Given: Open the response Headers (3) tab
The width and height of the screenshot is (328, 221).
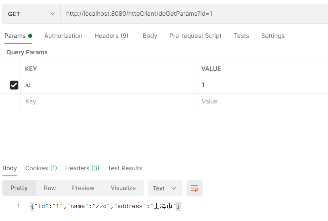Looking at the screenshot, I should tap(82, 168).
